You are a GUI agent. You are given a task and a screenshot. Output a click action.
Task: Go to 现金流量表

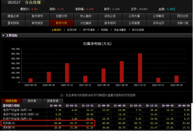coord(120,30)
